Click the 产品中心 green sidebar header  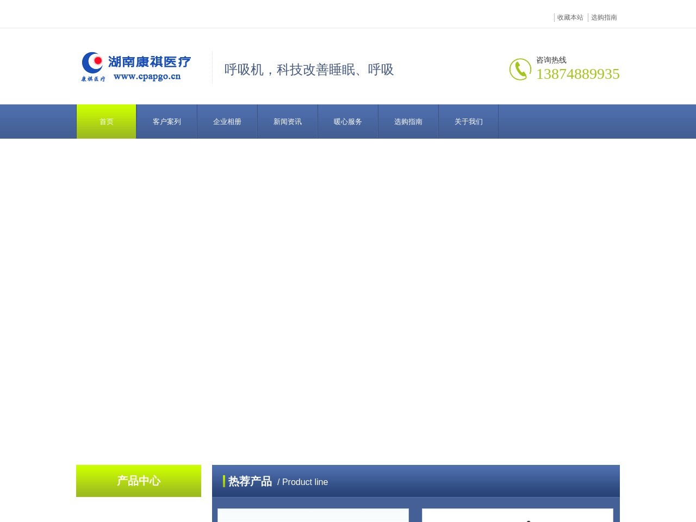139,481
